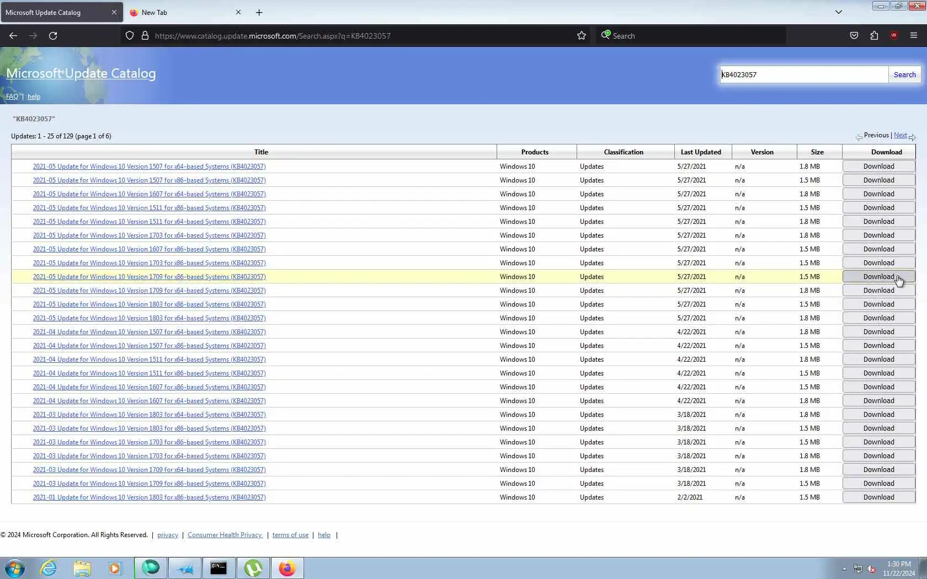Download 2021-05 Update for Version 1511 x86
The height and width of the screenshot is (579, 927).
[878, 208]
